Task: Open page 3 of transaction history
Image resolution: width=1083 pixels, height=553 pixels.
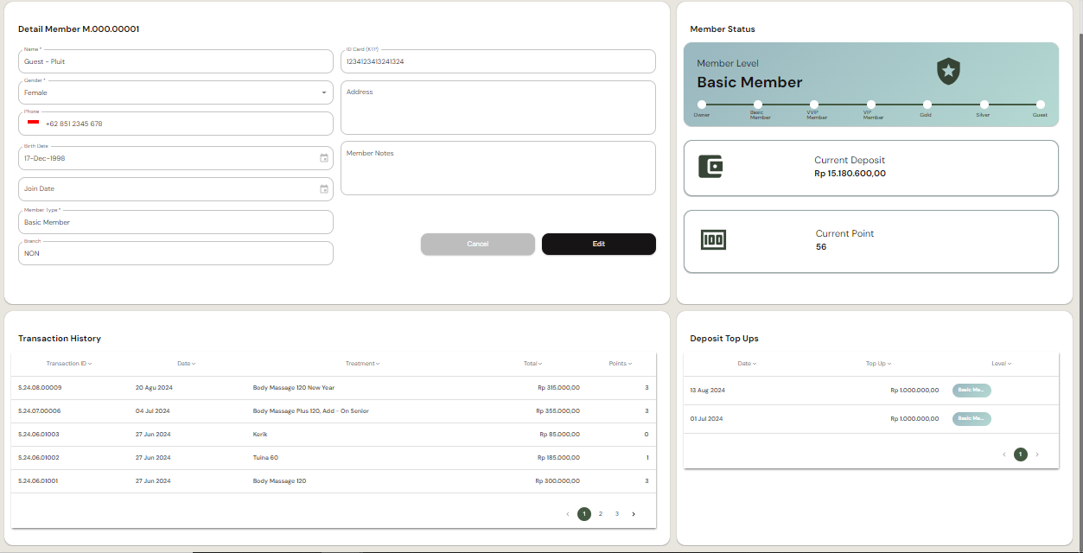Action: tap(616, 514)
